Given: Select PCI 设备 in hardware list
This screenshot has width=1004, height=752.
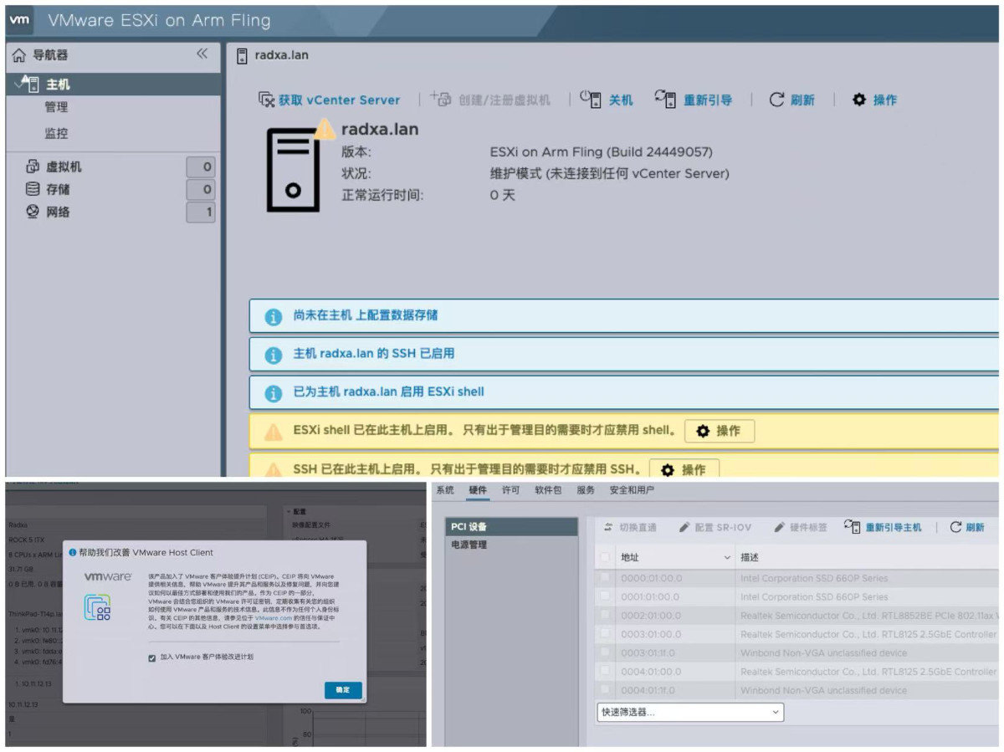Looking at the screenshot, I should click(x=511, y=527).
